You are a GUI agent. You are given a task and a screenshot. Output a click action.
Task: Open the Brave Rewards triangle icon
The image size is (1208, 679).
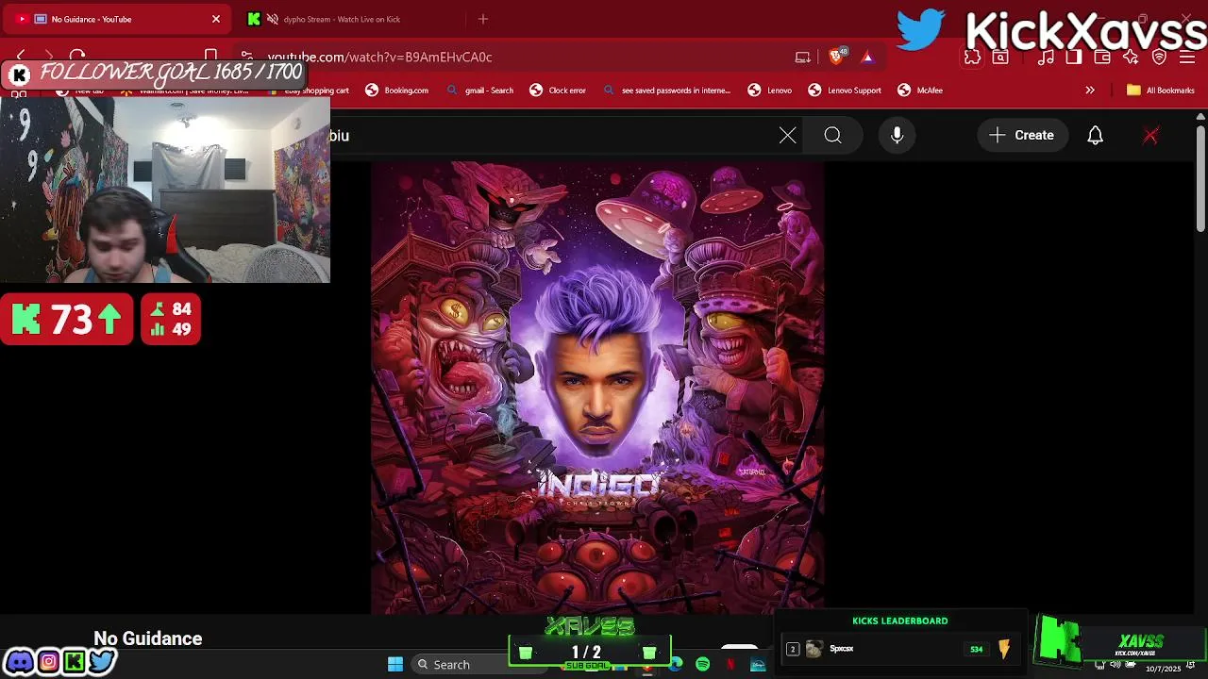click(867, 57)
